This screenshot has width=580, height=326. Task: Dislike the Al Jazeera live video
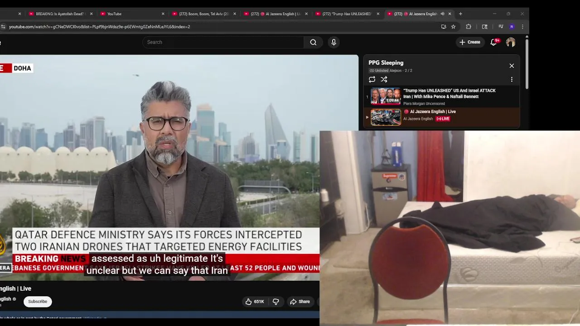[x=275, y=302]
